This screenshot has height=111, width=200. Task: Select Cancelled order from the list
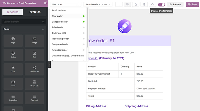point(68,22)
